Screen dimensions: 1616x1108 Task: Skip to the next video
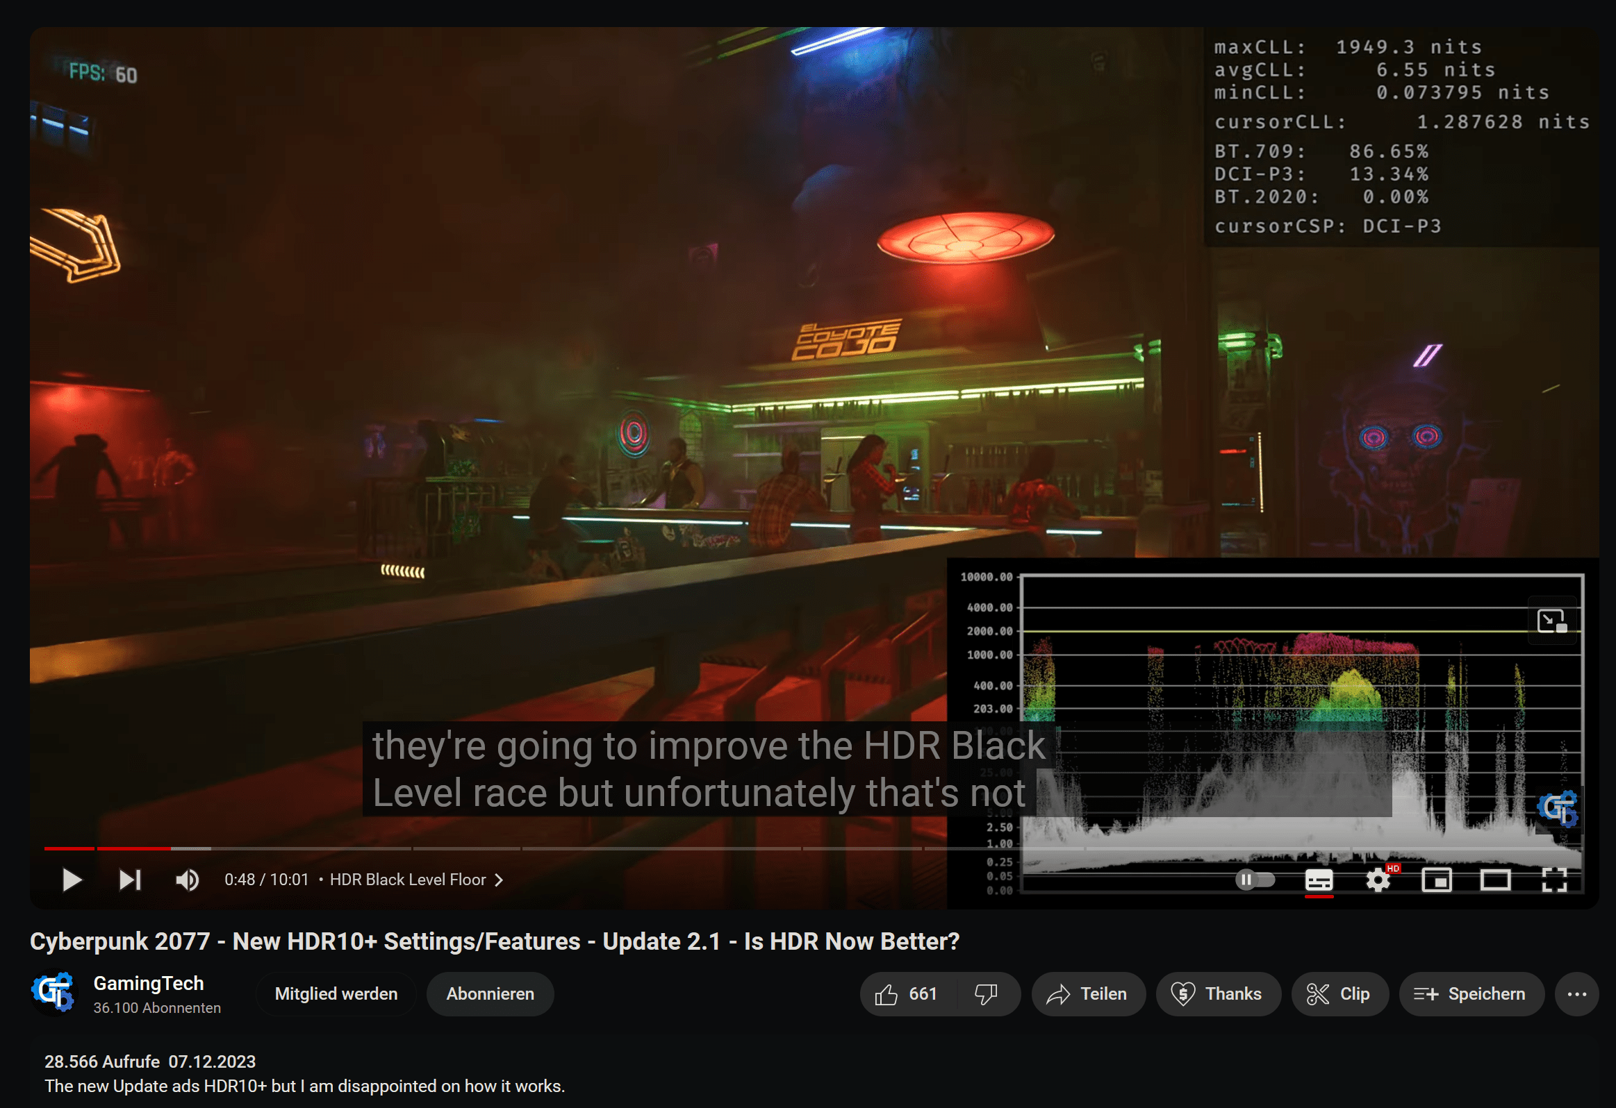coord(130,880)
